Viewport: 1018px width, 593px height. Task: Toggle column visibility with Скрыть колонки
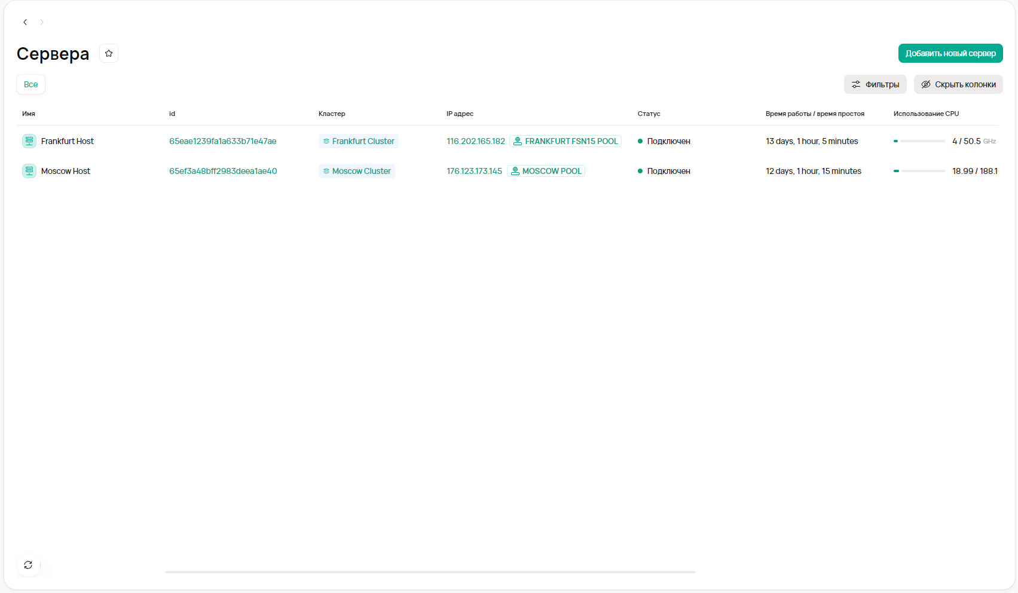[x=958, y=84]
